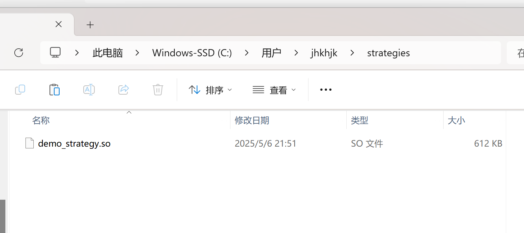Image resolution: width=524 pixels, height=233 pixels.
Task: Click the Refresh icon
Action: (x=19, y=53)
